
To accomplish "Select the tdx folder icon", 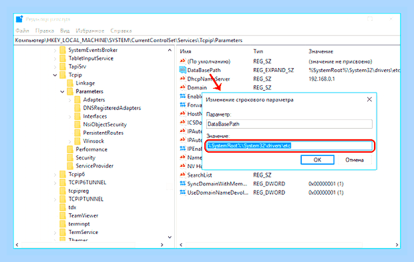I will coord(63,207).
